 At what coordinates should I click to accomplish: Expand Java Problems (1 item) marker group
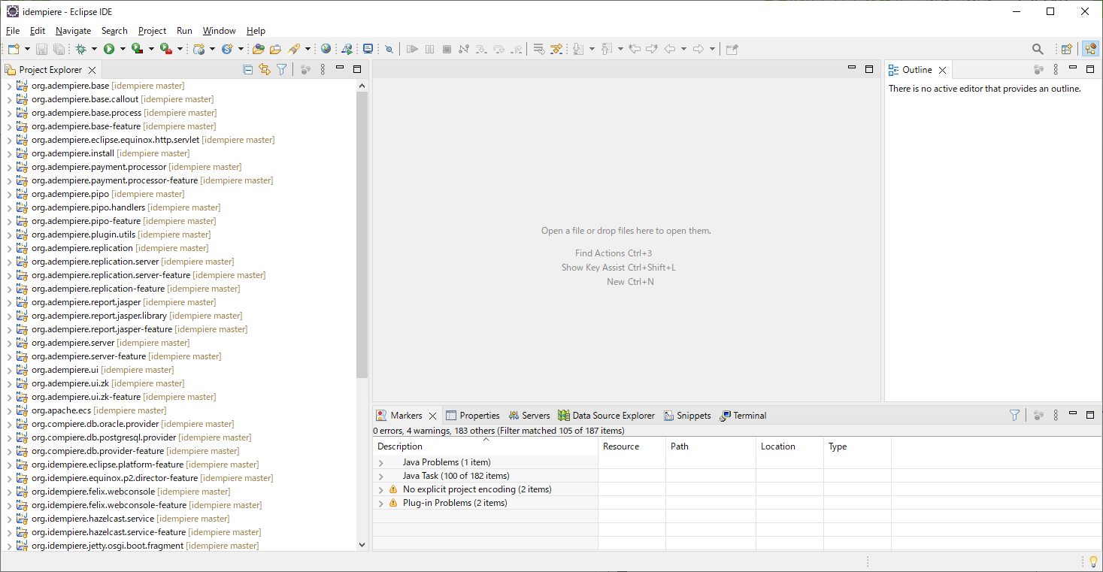point(381,463)
